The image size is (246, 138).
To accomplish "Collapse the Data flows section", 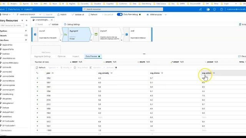I will tap(4, 40).
